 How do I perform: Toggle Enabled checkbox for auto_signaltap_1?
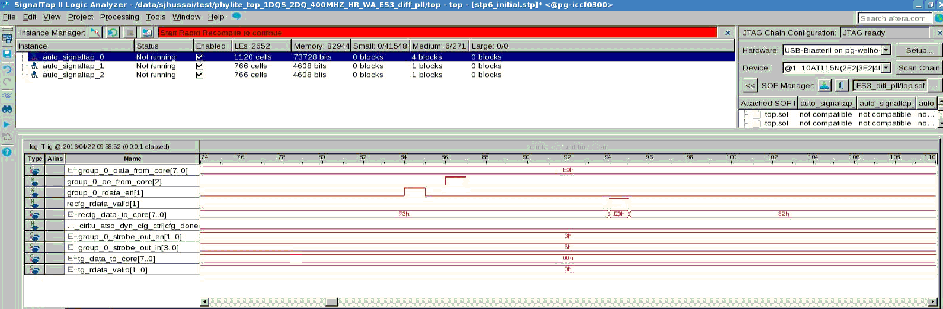pyautogui.click(x=200, y=66)
